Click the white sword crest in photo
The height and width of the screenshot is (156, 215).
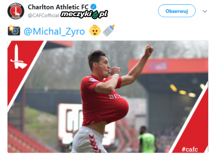tap(18, 57)
